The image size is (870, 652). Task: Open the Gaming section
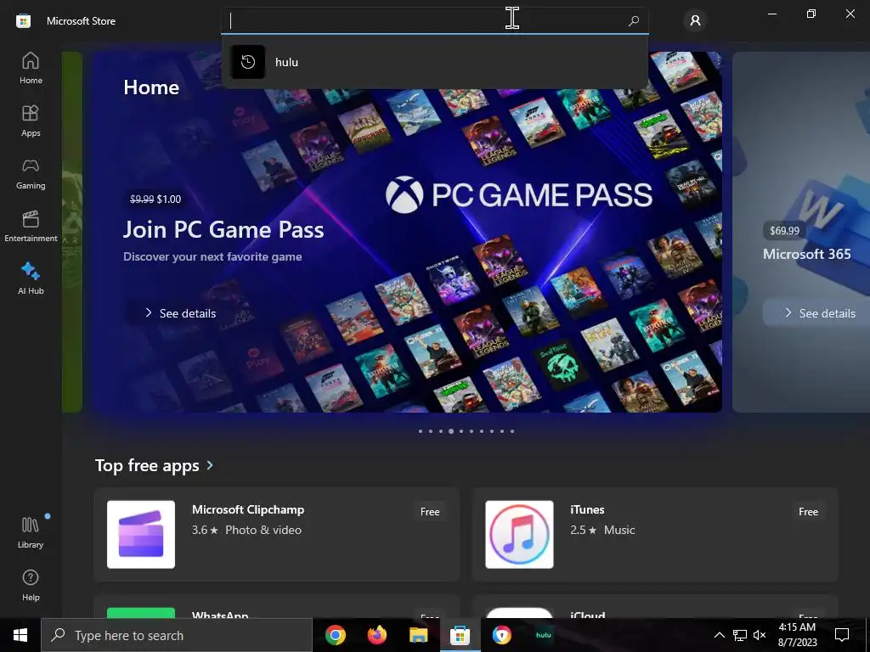click(31, 173)
